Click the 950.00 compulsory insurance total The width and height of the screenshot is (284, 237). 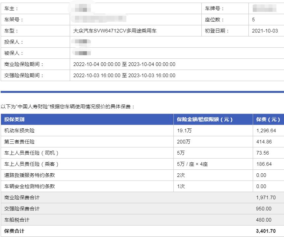pyautogui.click(x=264, y=209)
